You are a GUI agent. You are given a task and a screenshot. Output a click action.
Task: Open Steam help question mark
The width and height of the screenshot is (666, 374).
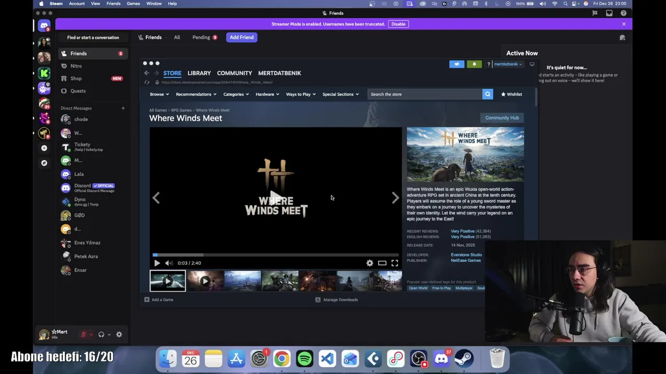(488, 64)
